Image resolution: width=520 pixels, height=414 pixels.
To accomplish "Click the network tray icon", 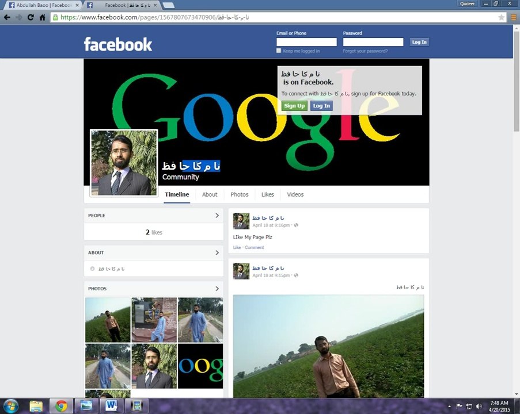I will [x=469, y=406].
